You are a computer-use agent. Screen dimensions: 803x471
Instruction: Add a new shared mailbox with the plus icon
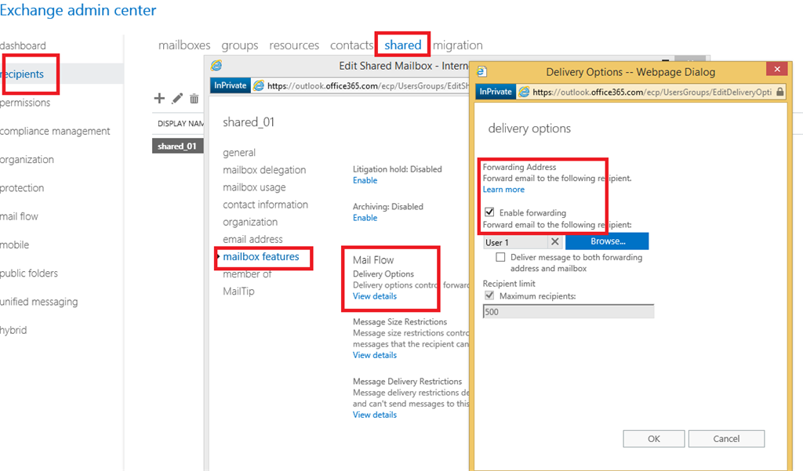tap(158, 99)
